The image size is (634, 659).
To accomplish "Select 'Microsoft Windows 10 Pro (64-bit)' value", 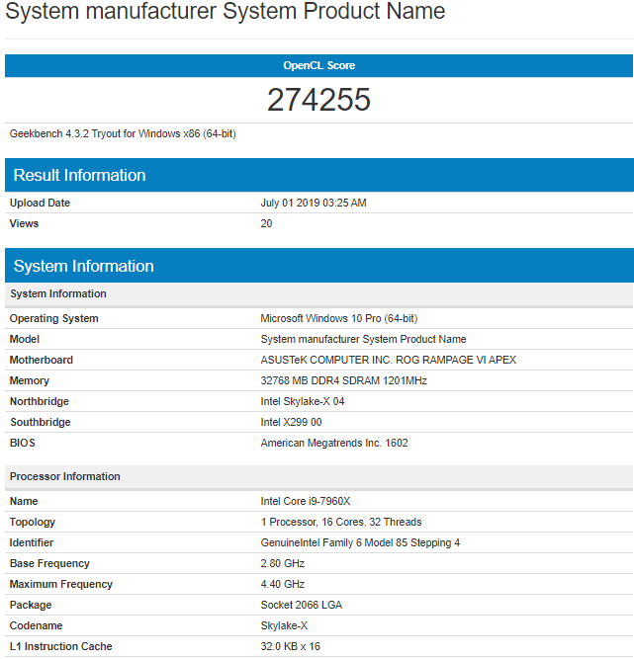I will pos(339,318).
